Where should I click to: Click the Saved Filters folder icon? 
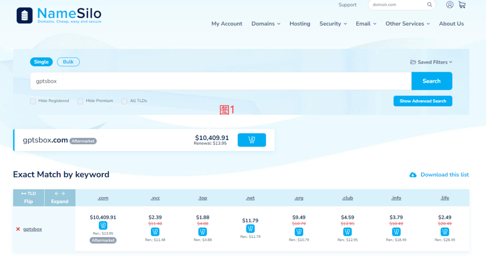pos(413,62)
